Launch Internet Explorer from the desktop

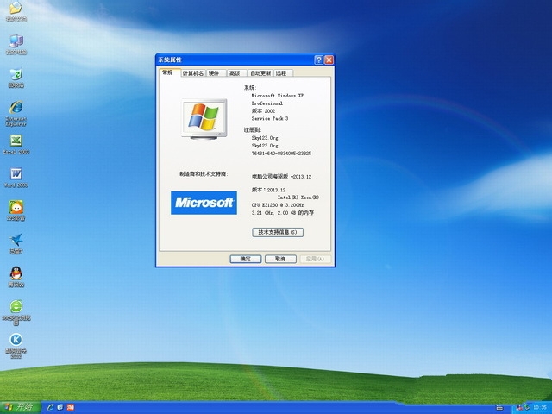(x=16, y=109)
